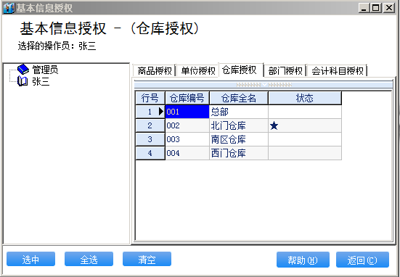Screen dimensions: 400x277
Task: Select the 002 warehouse code cell
Action: (x=187, y=125)
